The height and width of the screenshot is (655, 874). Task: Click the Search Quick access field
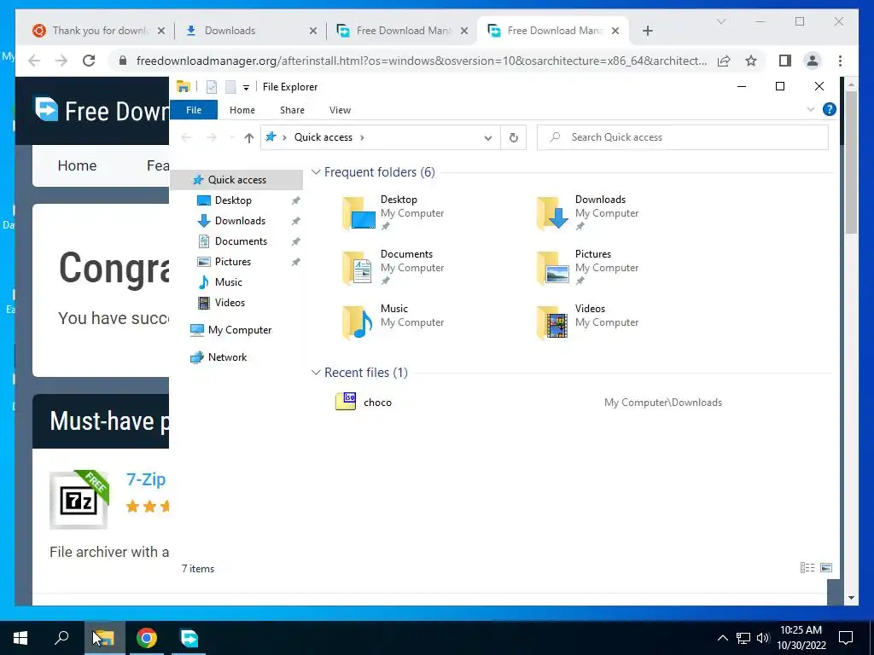[x=682, y=137]
